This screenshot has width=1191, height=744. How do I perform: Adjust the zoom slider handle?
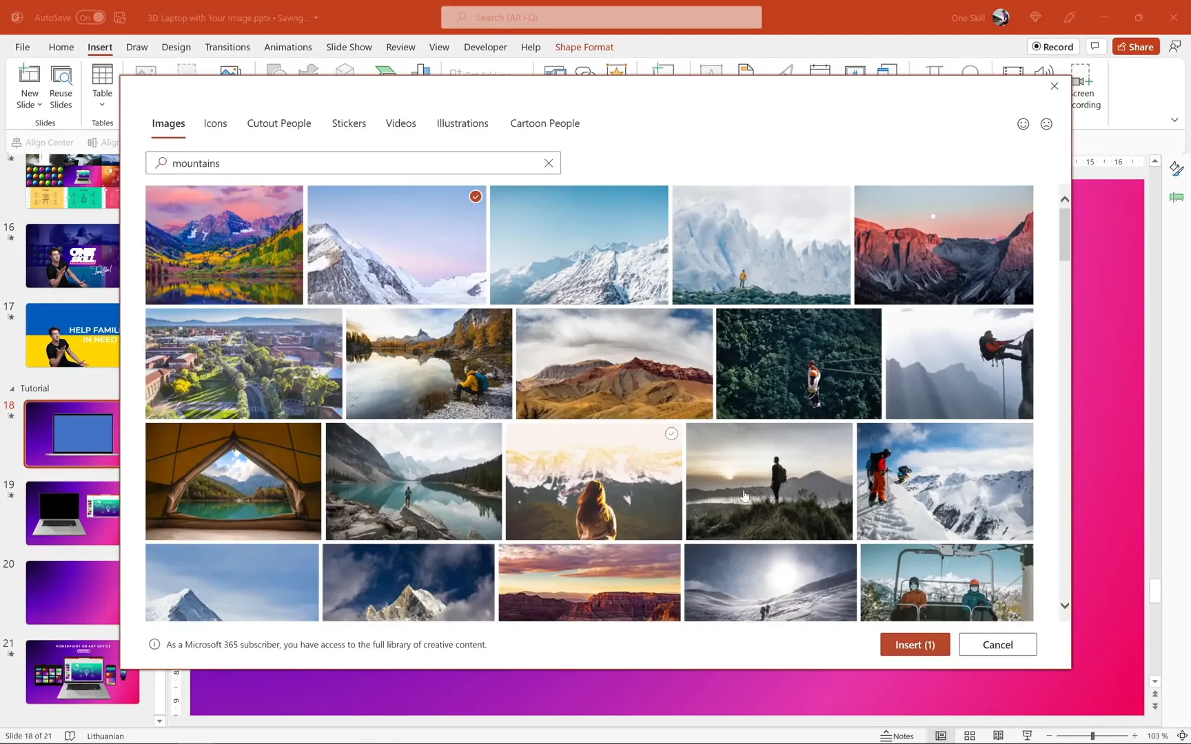pyautogui.click(x=1092, y=736)
